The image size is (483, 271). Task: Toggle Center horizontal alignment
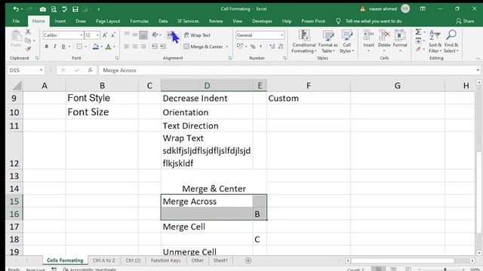(135, 47)
